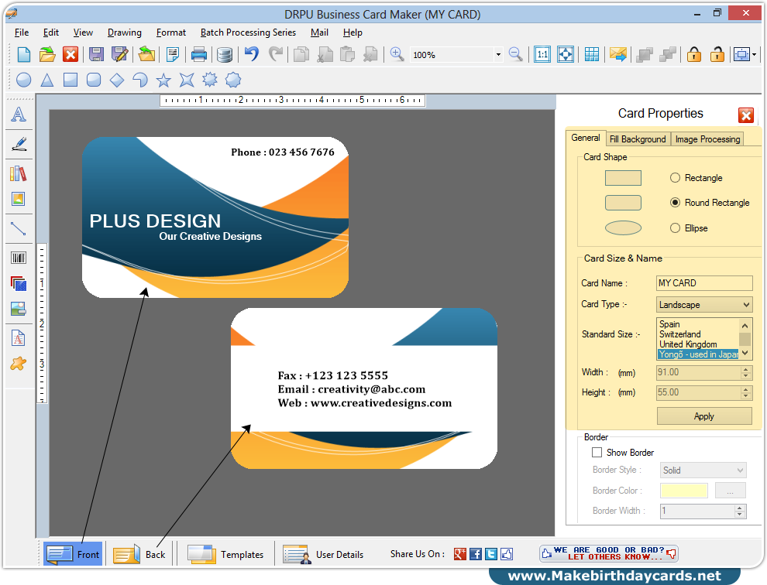This screenshot has height=585, width=767.
Task: Select 'United Kingdom' in Standard Size list
Action: [688, 344]
